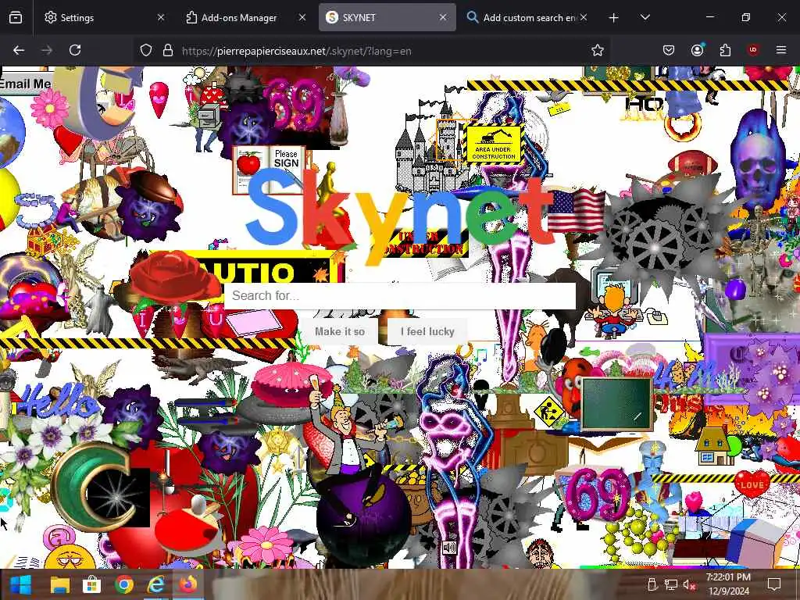Launch Internet Explorer from the taskbar
This screenshot has height=600, width=800.
156,584
